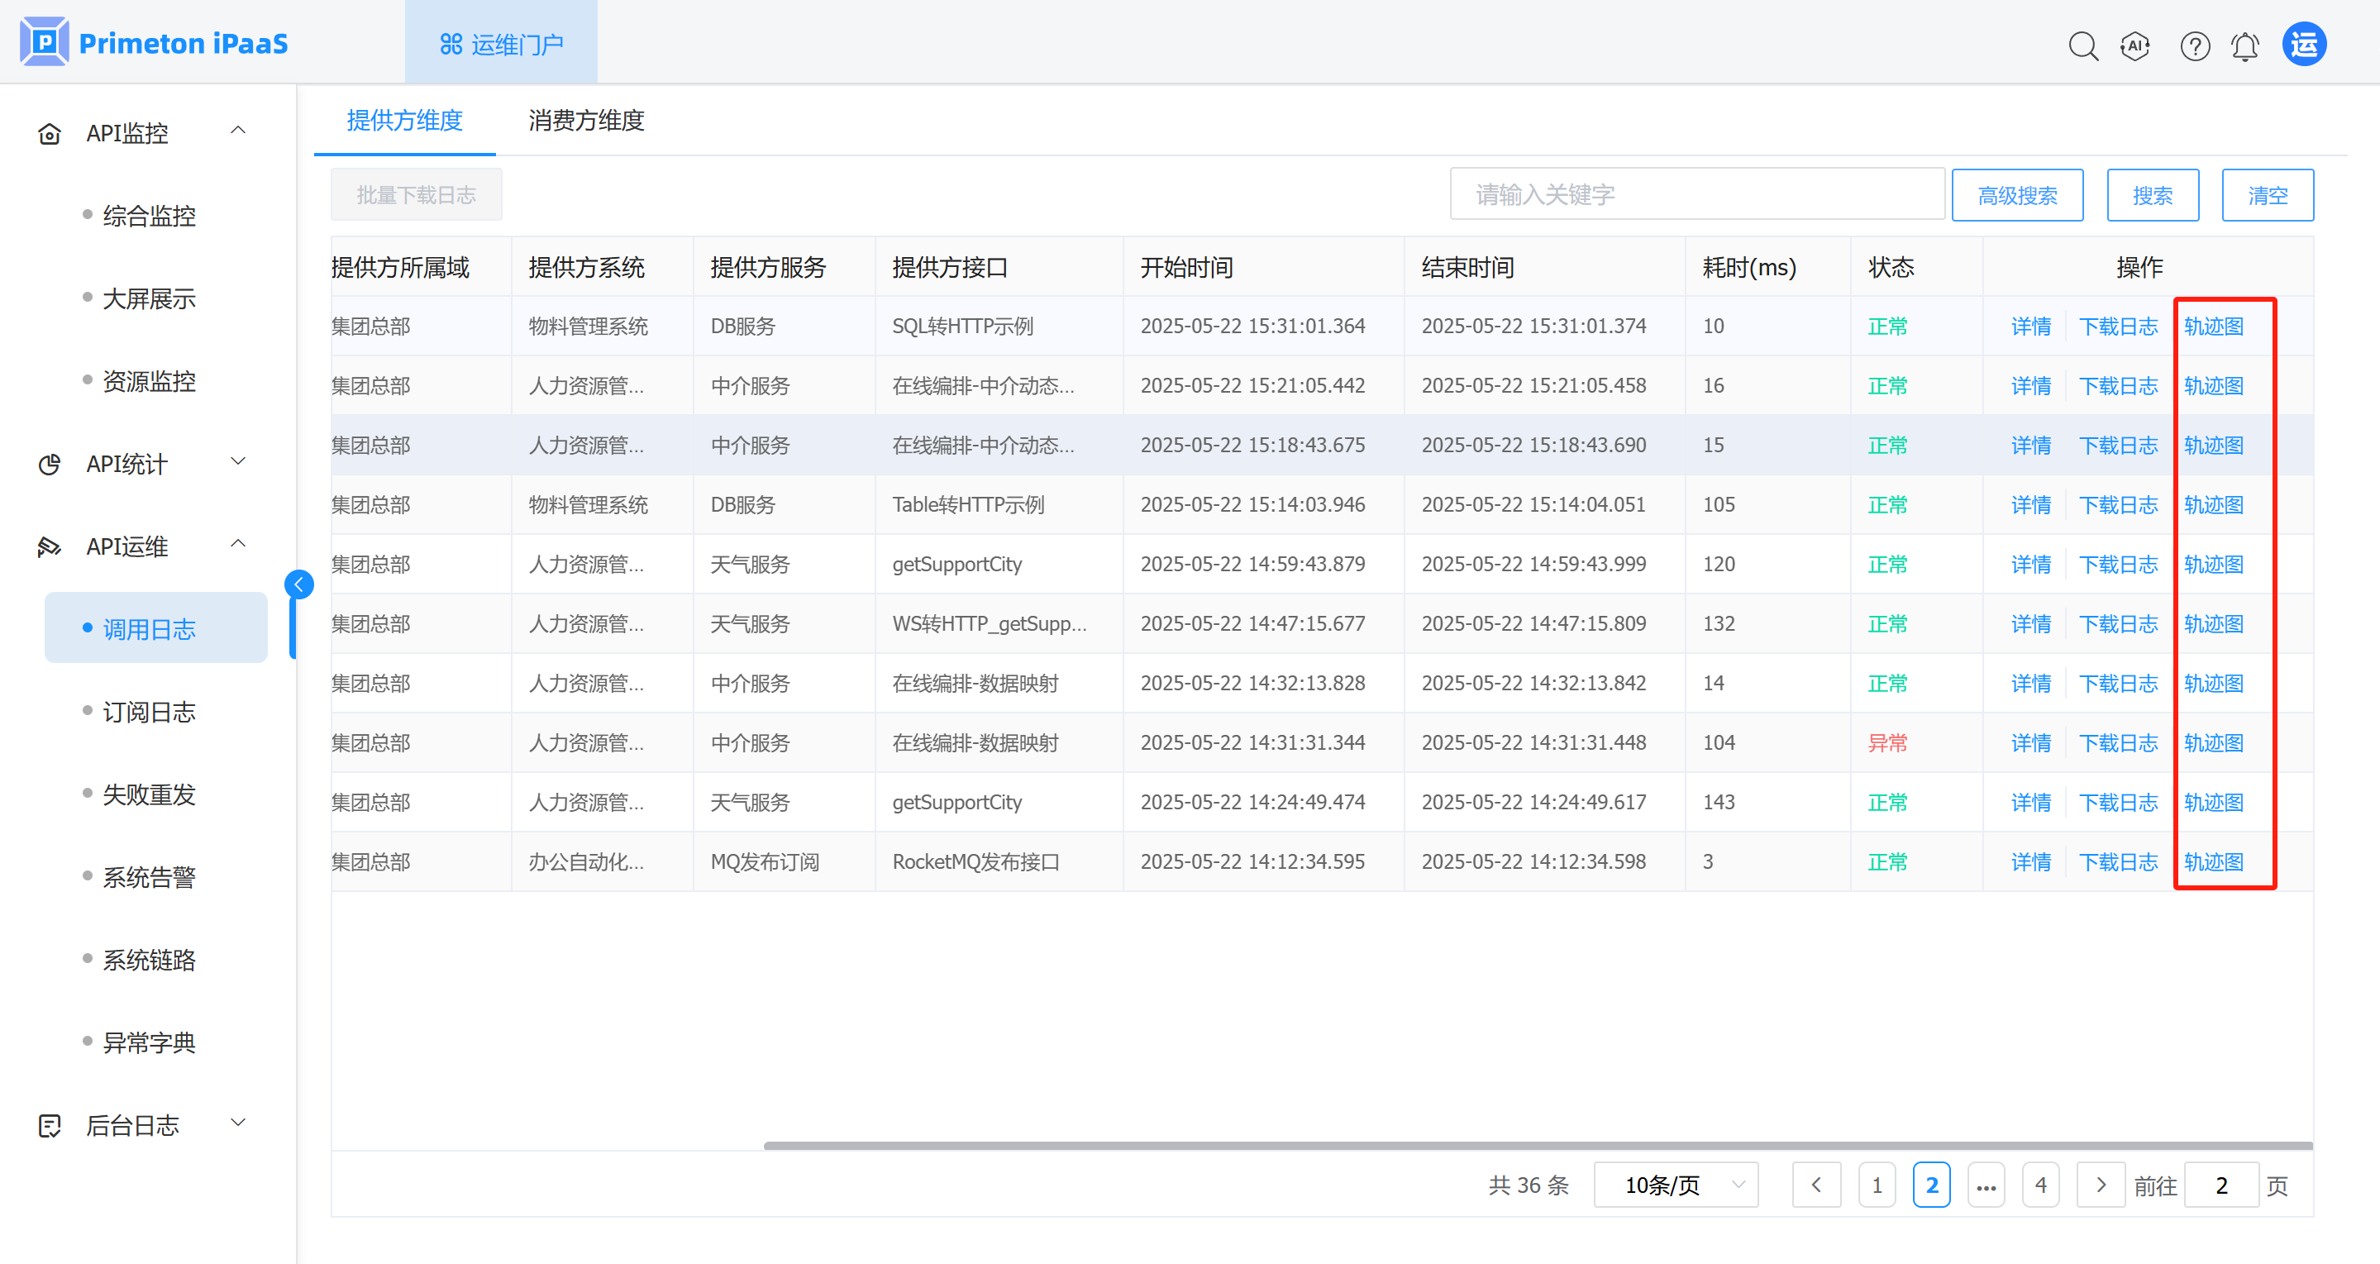Open the AI assistant icon
Viewport: 2380px width, 1264px height.
2135,45
